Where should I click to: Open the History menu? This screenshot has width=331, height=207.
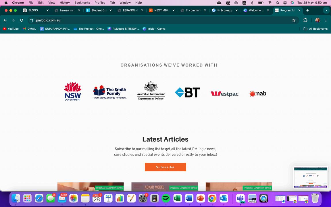pyautogui.click(x=65, y=3)
